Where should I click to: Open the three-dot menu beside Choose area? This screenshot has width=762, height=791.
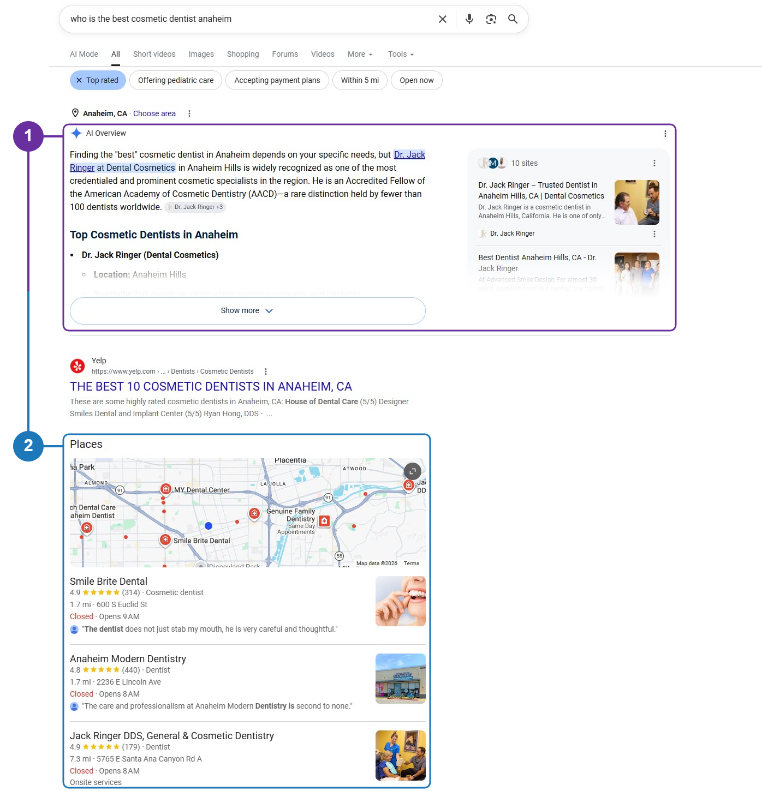coord(189,113)
